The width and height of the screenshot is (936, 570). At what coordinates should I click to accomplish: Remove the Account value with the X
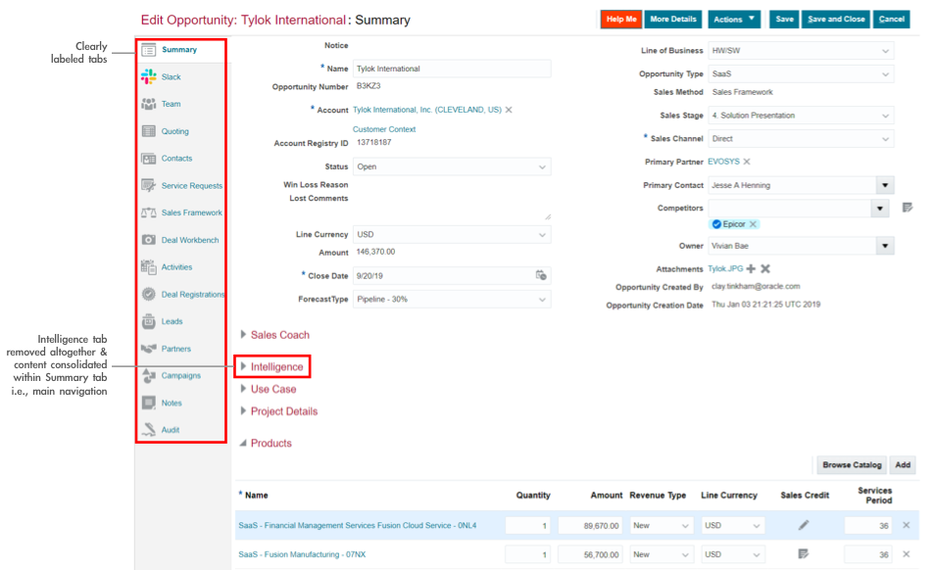pyautogui.click(x=509, y=110)
